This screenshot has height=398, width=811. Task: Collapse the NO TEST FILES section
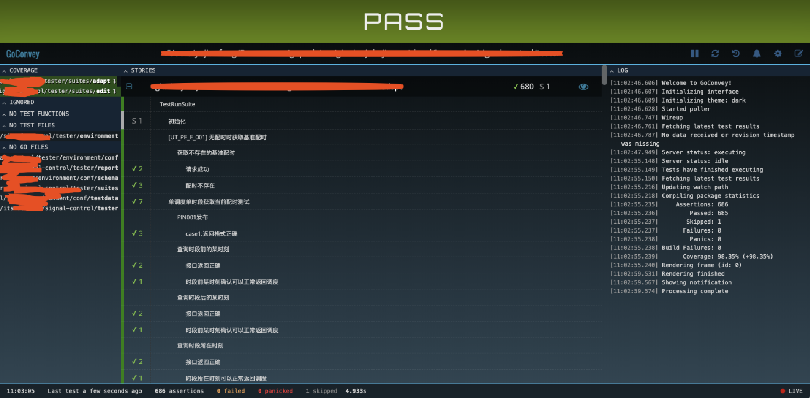(28, 125)
